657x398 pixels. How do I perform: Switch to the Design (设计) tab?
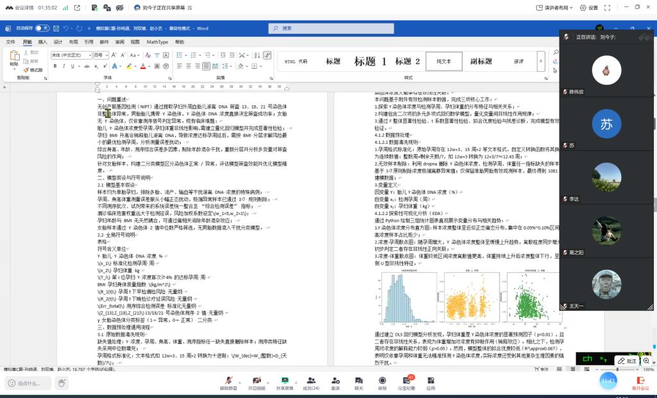click(x=58, y=42)
